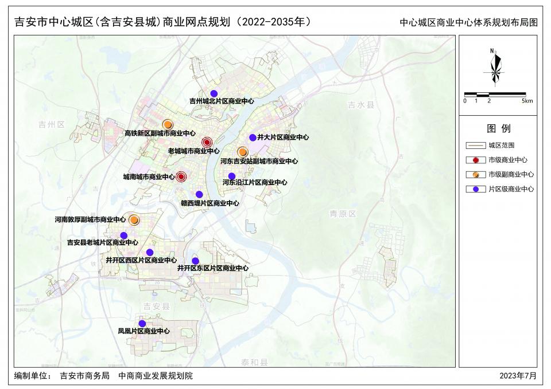Click the 老城城市商业中心 red marker

click(x=207, y=143)
